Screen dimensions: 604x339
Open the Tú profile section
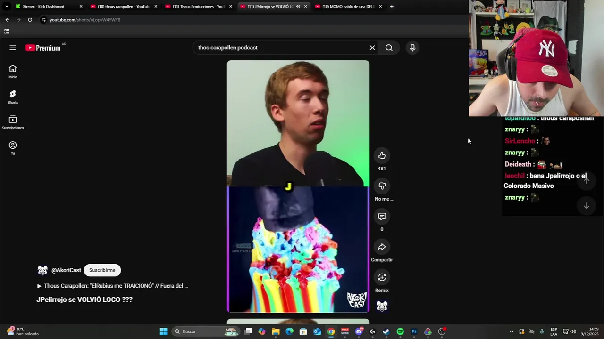tap(13, 148)
